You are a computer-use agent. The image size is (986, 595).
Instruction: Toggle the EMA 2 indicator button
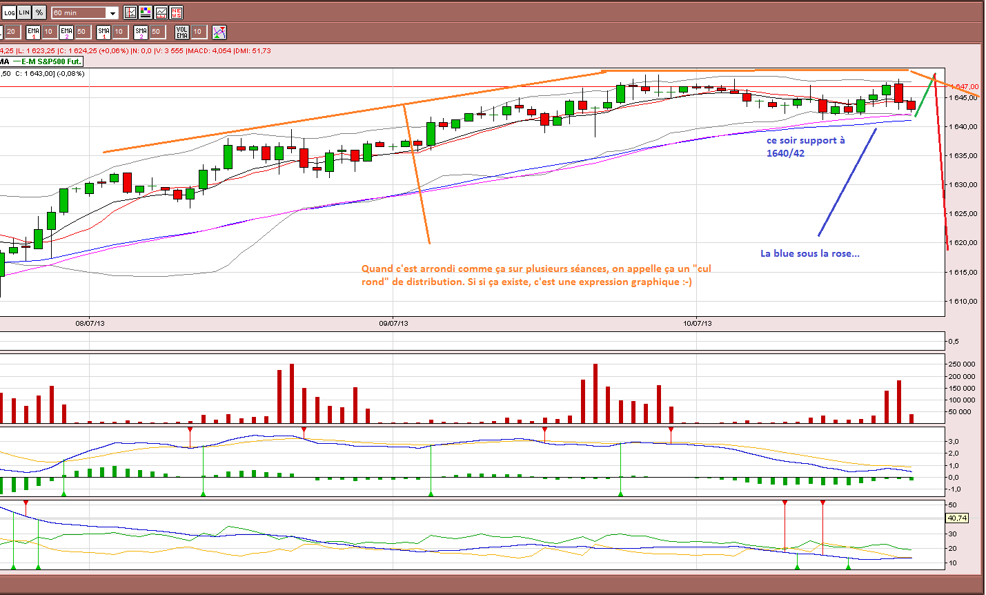(66, 32)
